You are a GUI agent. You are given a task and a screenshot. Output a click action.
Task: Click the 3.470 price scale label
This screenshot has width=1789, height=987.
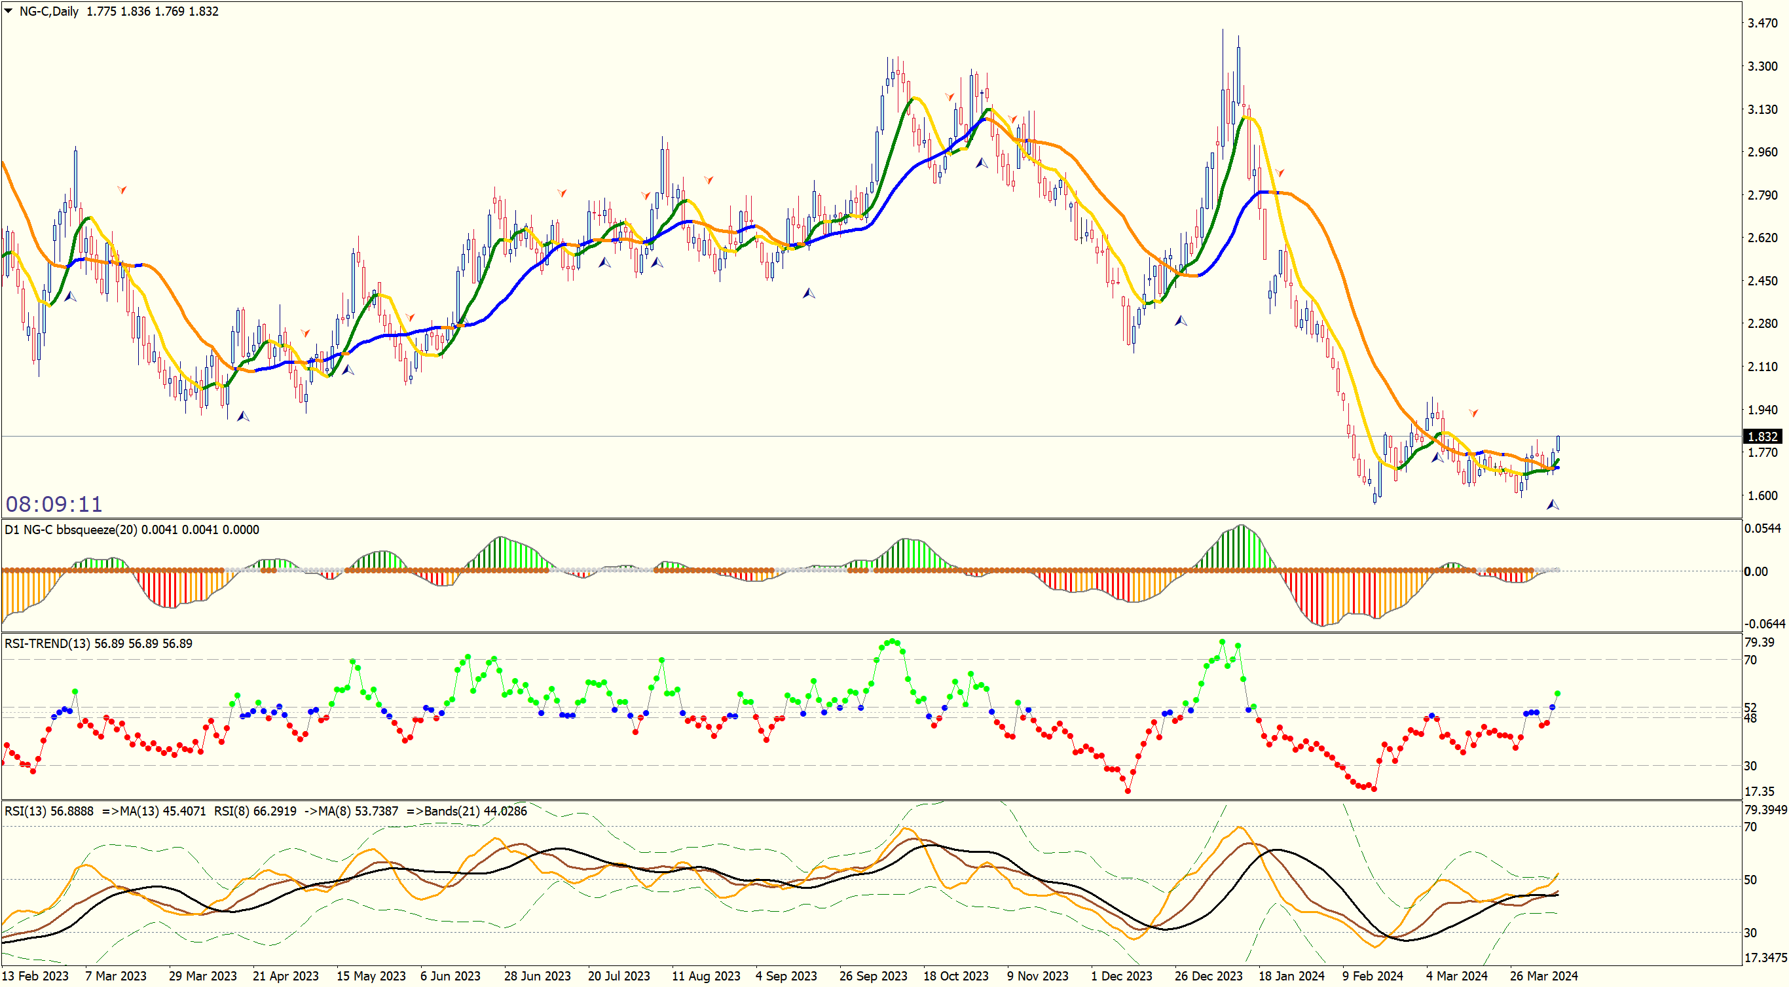[1762, 23]
